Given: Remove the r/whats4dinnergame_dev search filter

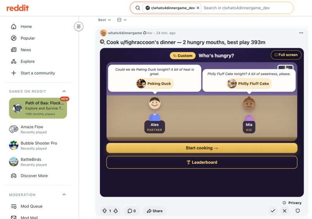Looking at the screenshot, I should (198, 8).
